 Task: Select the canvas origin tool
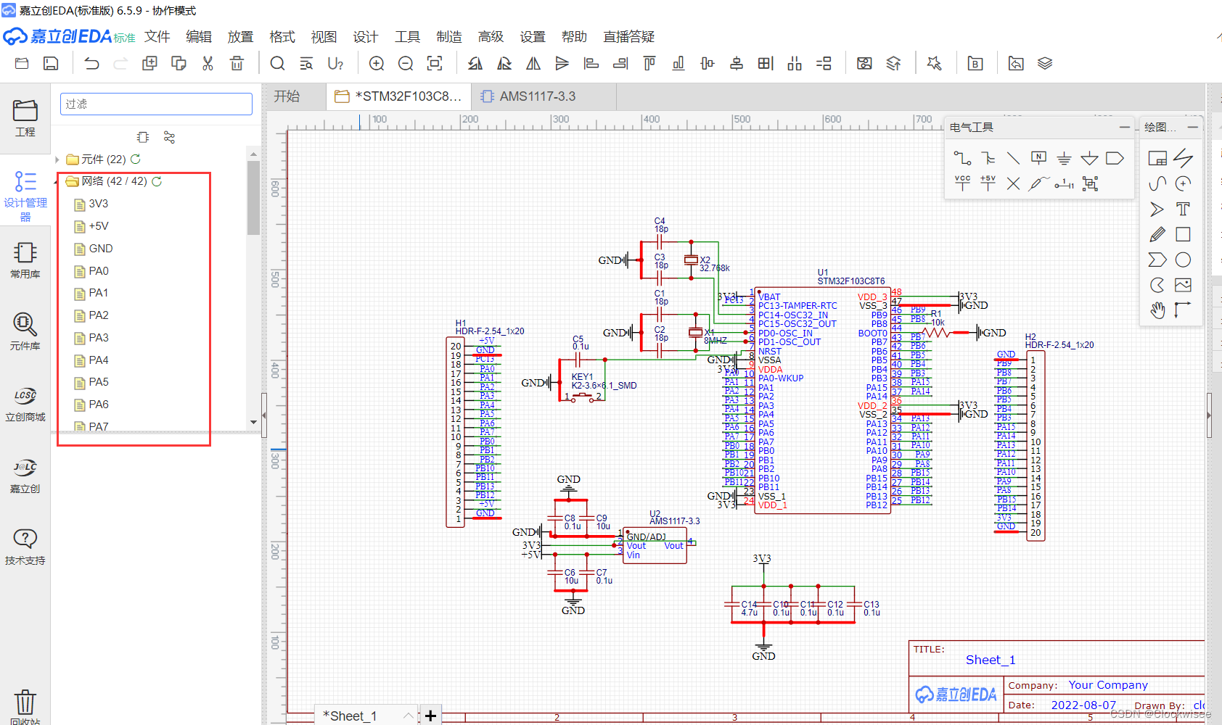coord(1183,310)
